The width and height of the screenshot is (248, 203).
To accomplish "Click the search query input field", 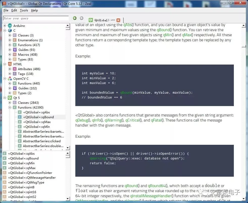I will pos(36,18).
